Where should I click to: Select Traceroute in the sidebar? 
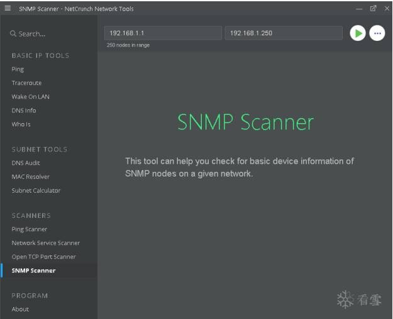[x=26, y=83]
